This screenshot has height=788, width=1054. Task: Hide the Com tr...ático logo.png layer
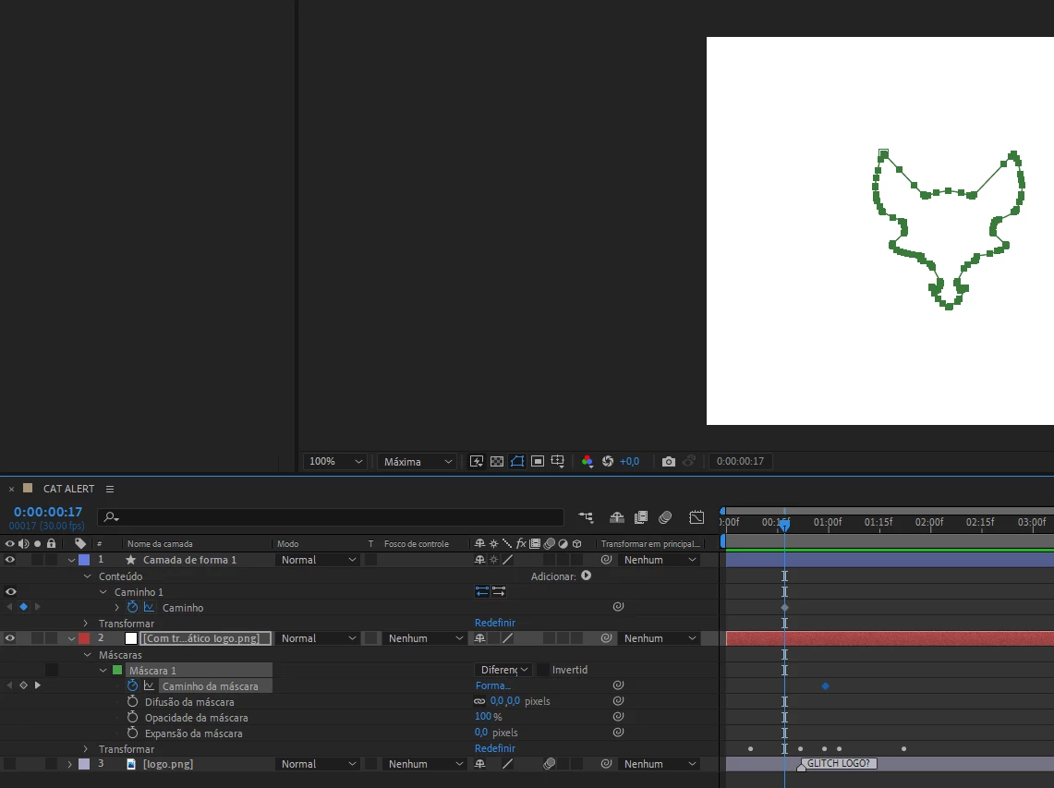(10, 638)
